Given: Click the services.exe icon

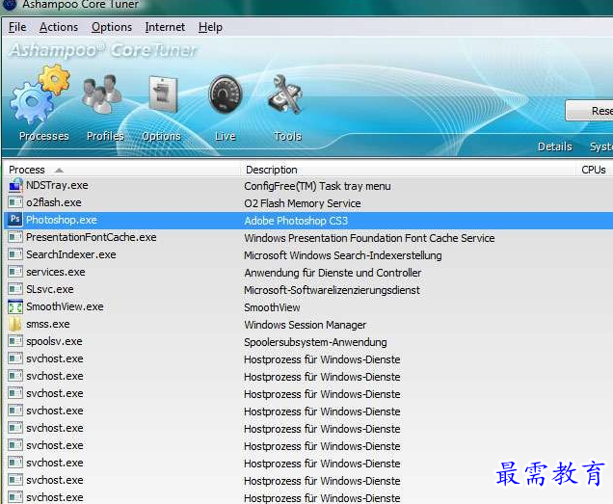Looking at the screenshot, I should pyautogui.click(x=15, y=272).
